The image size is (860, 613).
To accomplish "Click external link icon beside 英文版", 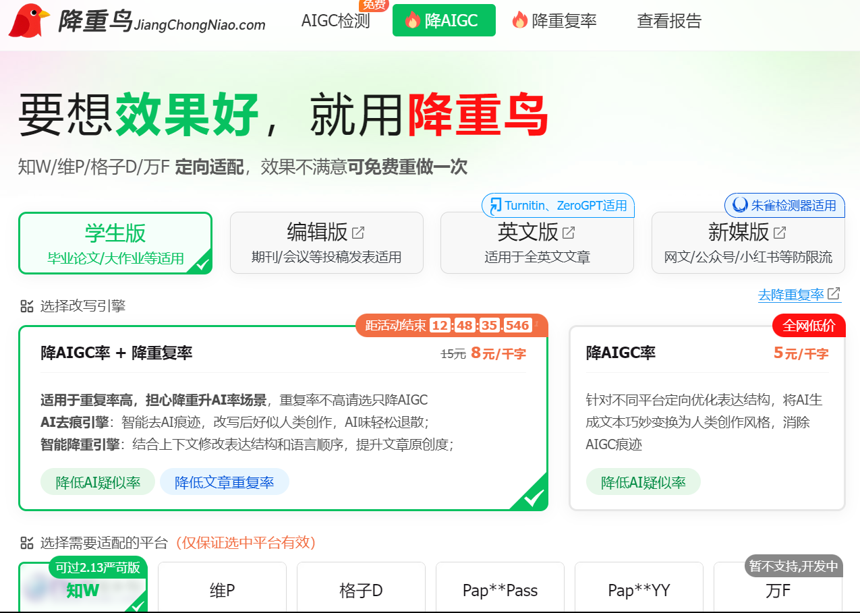I will [x=569, y=233].
